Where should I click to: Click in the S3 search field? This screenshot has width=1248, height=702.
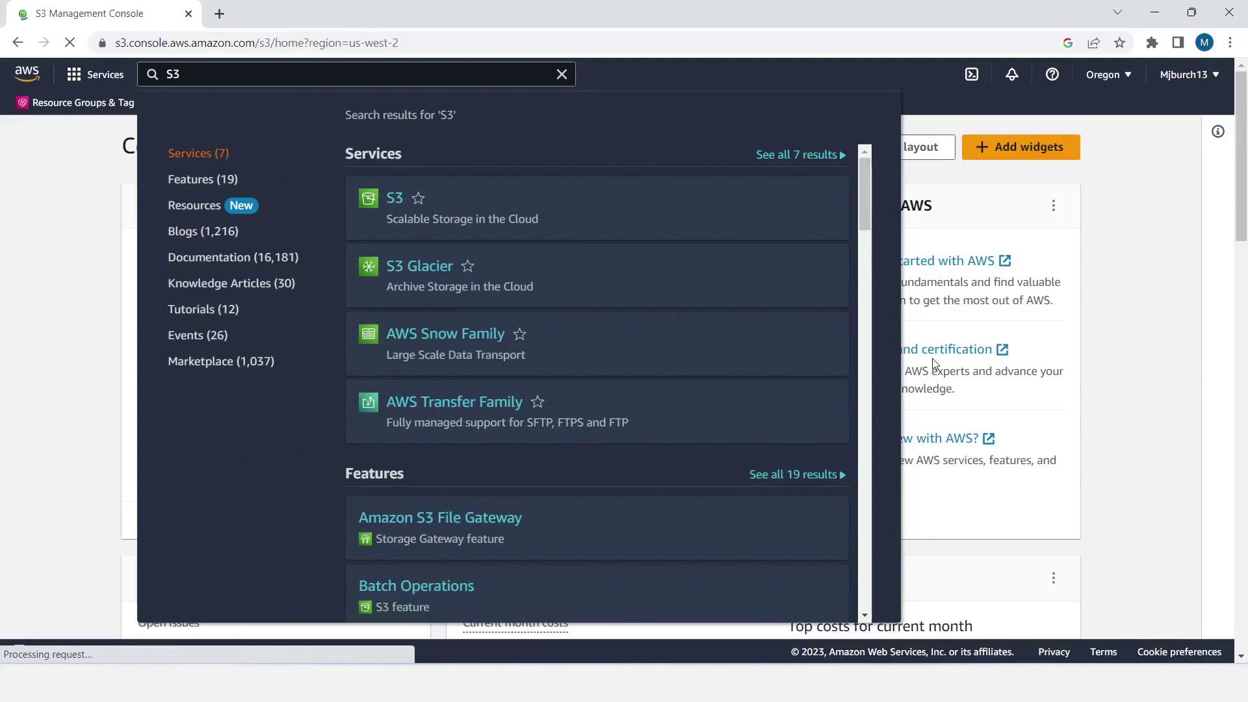coord(356,74)
